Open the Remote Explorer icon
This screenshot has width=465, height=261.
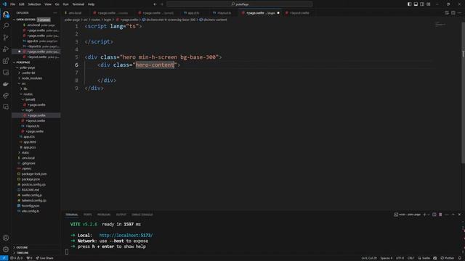pos(6,72)
